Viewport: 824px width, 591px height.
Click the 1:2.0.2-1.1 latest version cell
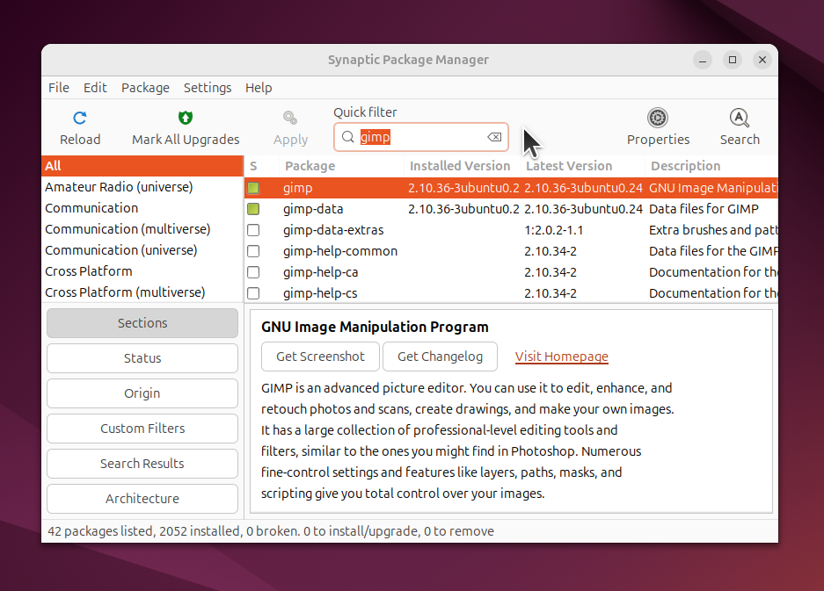pyautogui.click(x=553, y=230)
